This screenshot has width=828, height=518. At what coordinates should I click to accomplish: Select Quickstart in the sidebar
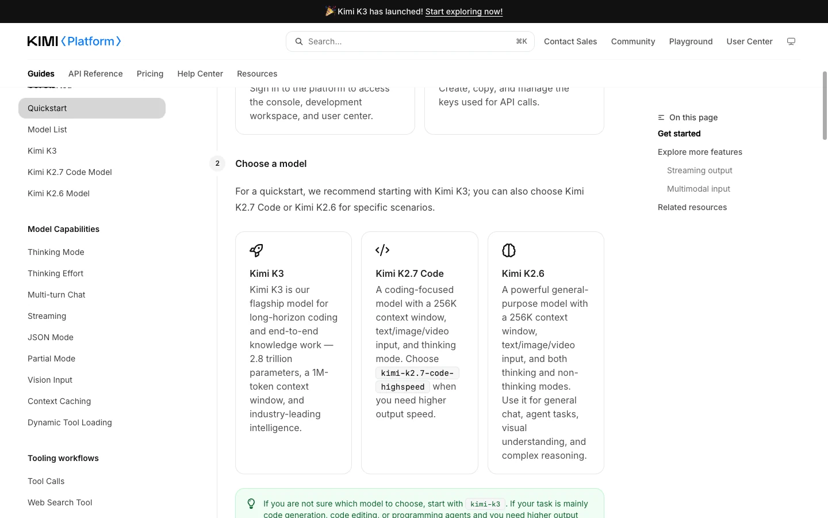click(x=92, y=108)
